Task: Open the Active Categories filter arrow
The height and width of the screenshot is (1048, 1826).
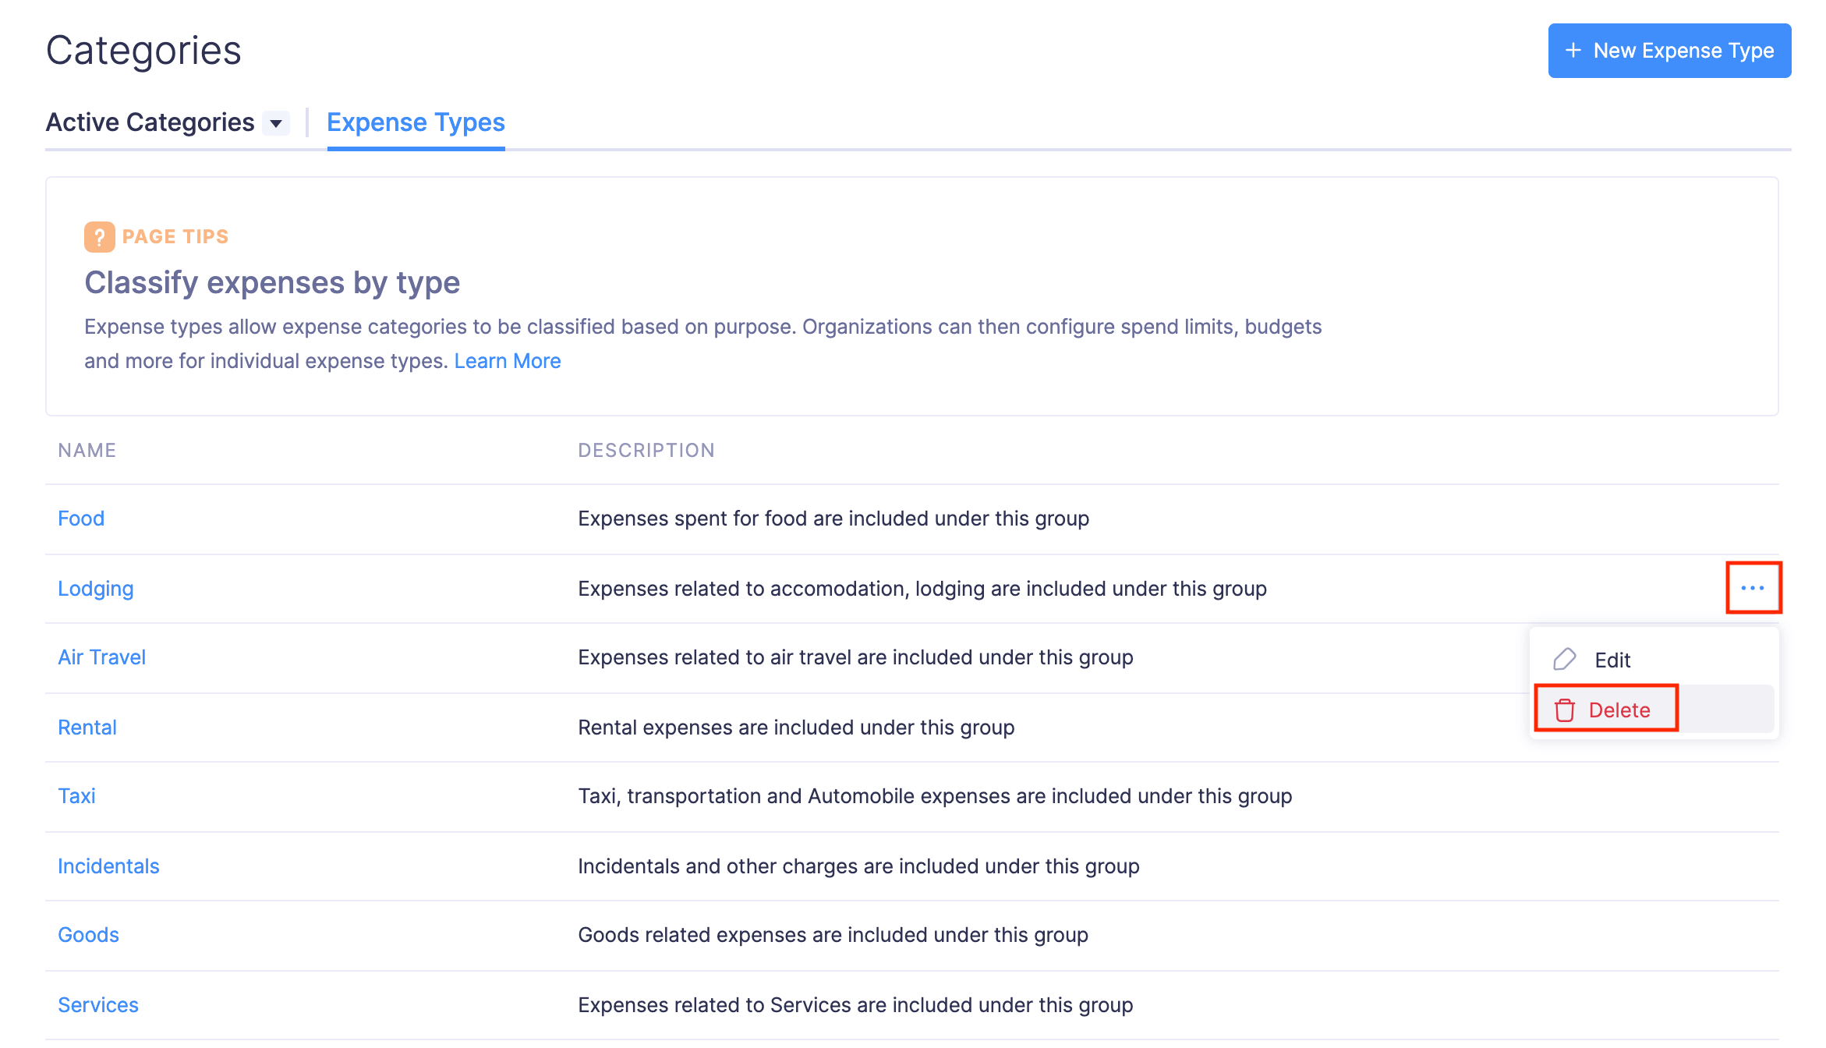Action: click(x=274, y=122)
